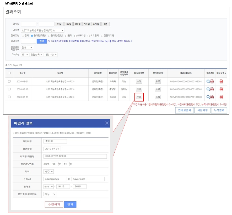This screenshot has width=232, height=215.
Task: Close the 피검자 정보 dialog with the X icon
Action: [106, 123]
